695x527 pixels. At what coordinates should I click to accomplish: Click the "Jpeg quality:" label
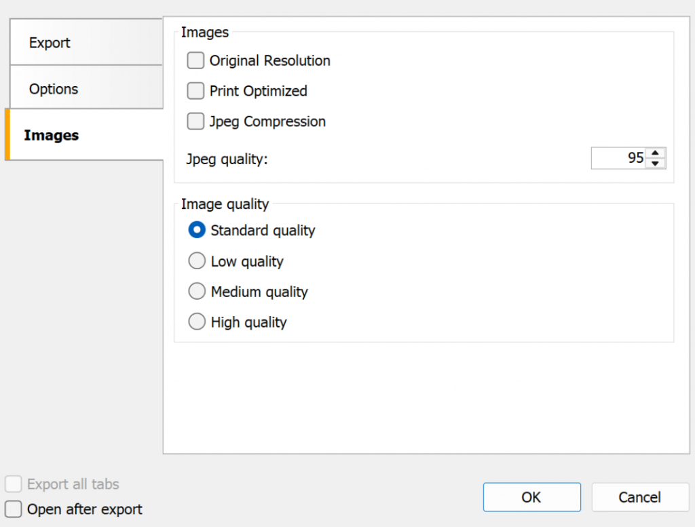(227, 160)
